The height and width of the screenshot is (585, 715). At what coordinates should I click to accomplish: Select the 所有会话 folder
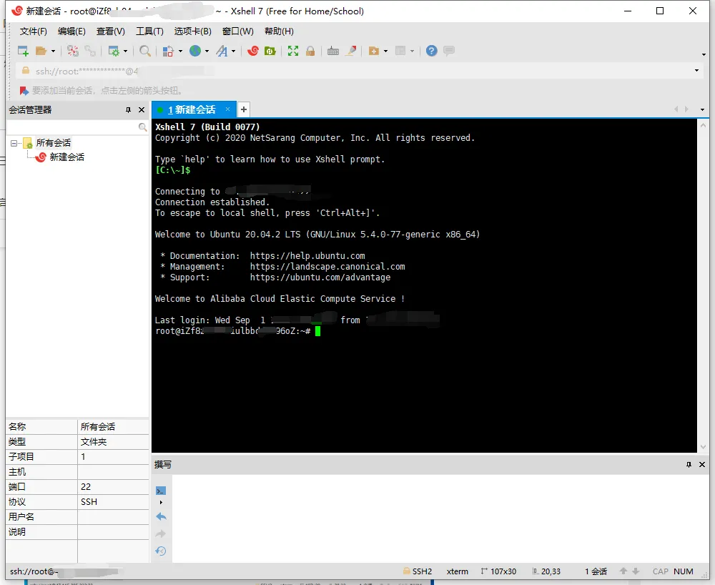pyautogui.click(x=54, y=143)
